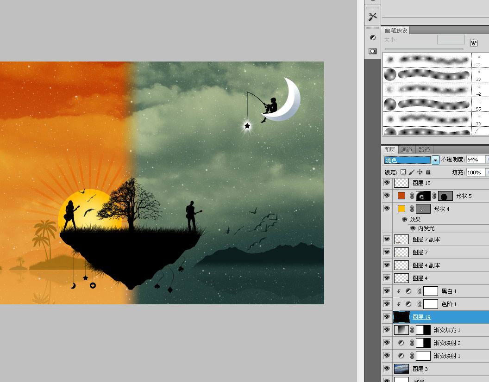Image resolution: width=489 pixels, height=382 pixels.
Task: Hide layer 形状 5
Action: tap(387, 196)
